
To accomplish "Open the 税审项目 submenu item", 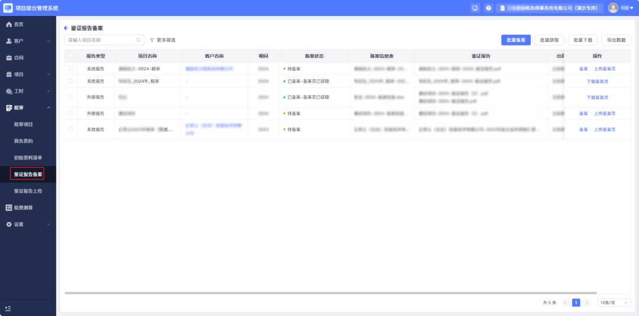I will click(23, 125).
